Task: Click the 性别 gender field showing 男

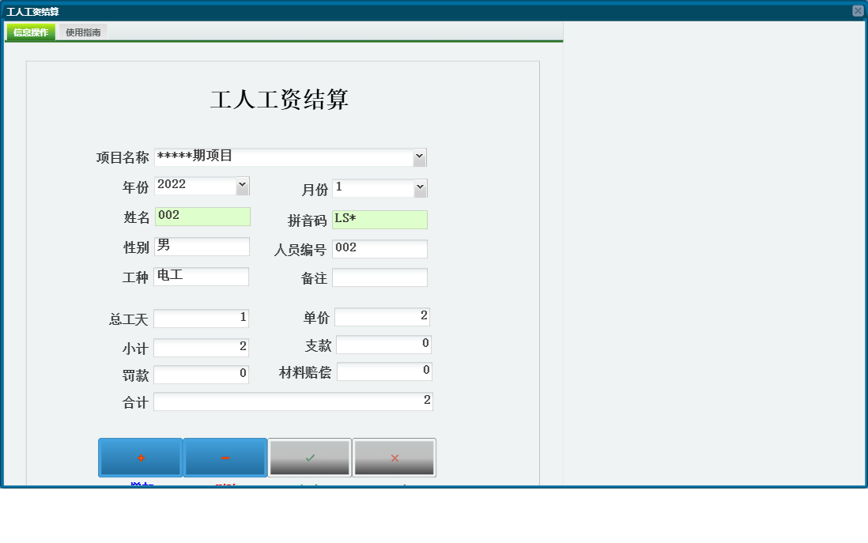Action: click(202, 246)
